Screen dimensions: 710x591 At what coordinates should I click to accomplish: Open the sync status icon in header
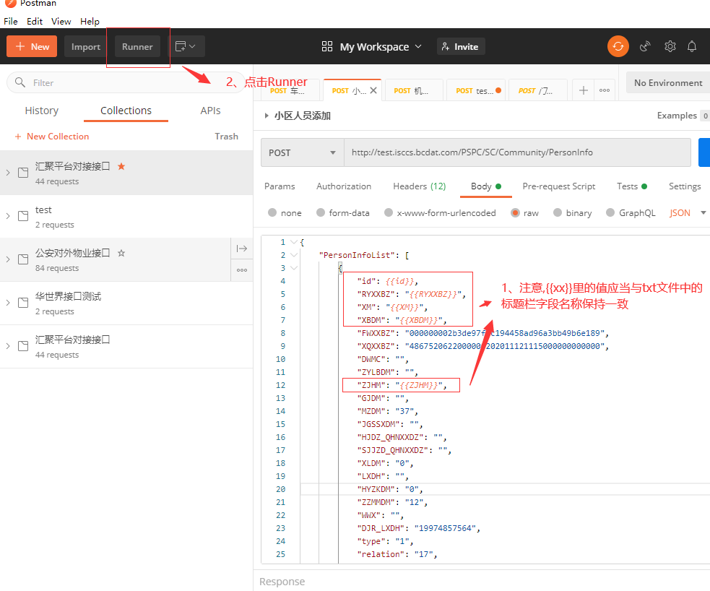click(618, 46)
